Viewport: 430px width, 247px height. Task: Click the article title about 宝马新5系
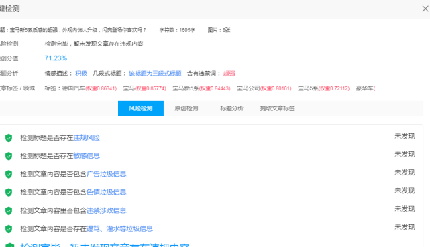click(78, 30)
